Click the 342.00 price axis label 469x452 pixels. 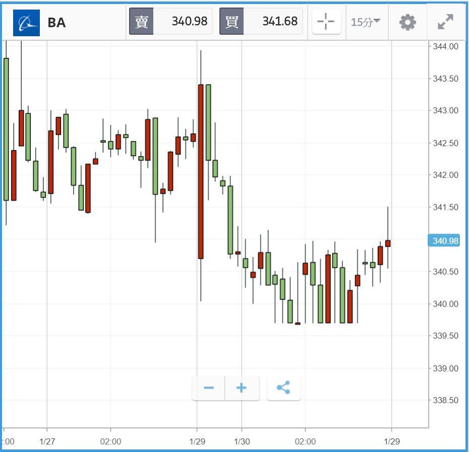(x=445, y=175)
